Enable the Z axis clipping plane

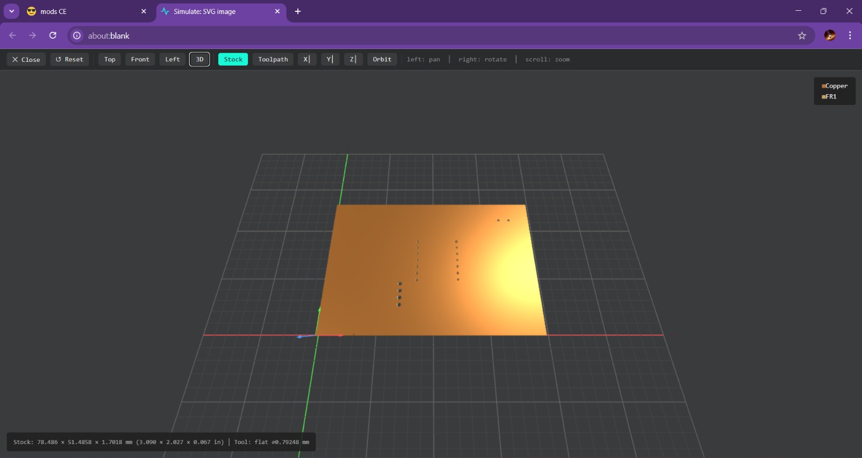pos(353,59)
